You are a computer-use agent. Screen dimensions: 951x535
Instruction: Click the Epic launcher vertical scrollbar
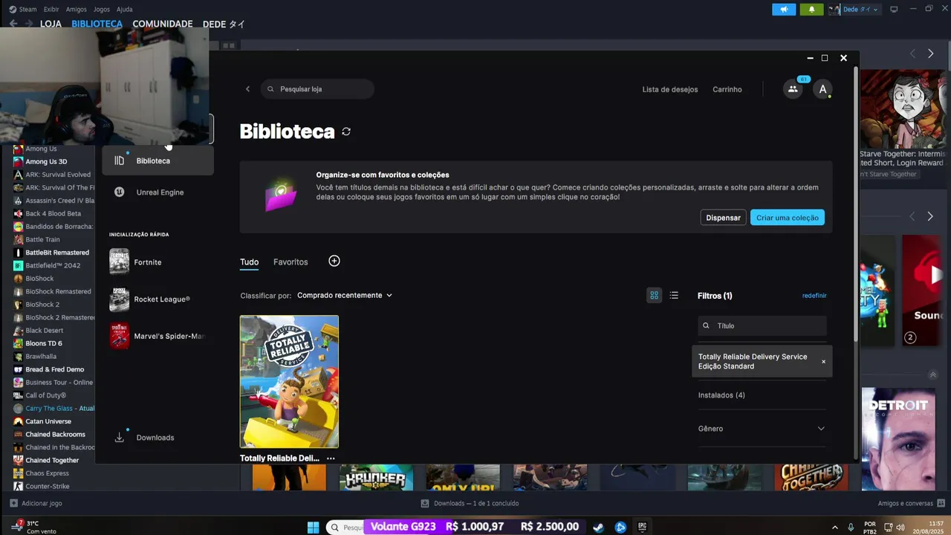click(x=856, y=204)
